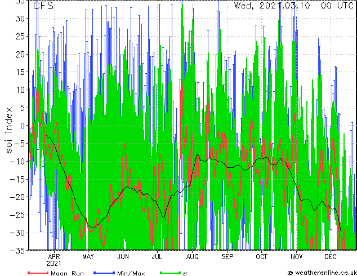The height and width of the screenshot is (276, 357).
Task: Click the OCT month axis label
Action: (261, 257)
